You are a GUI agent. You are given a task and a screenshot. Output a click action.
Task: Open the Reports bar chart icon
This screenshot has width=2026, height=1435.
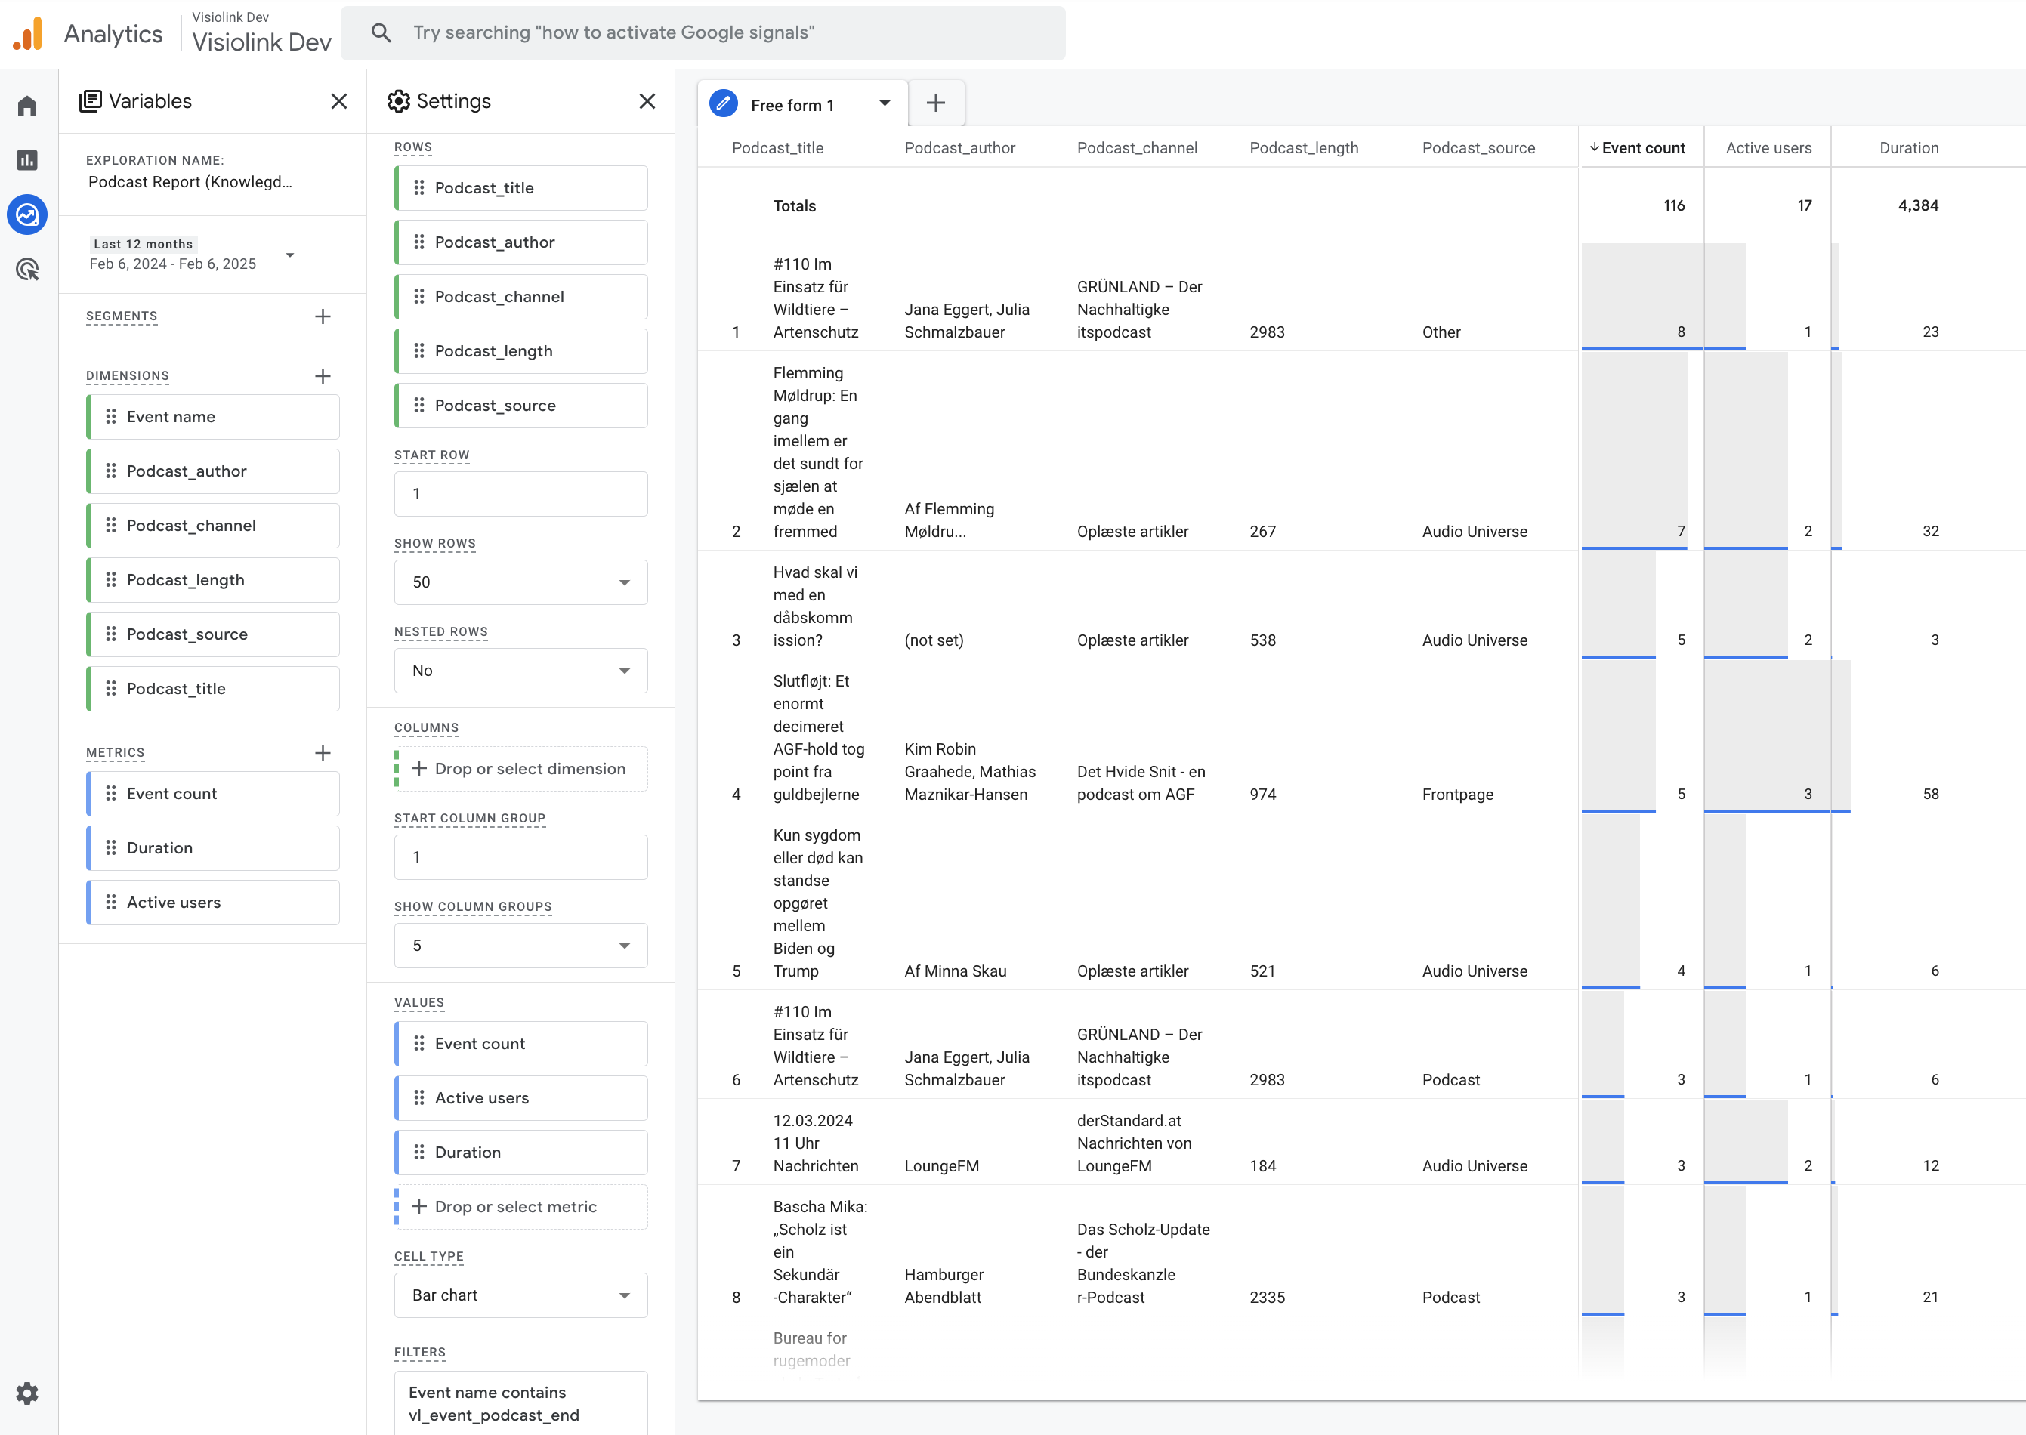click(27, 160)
